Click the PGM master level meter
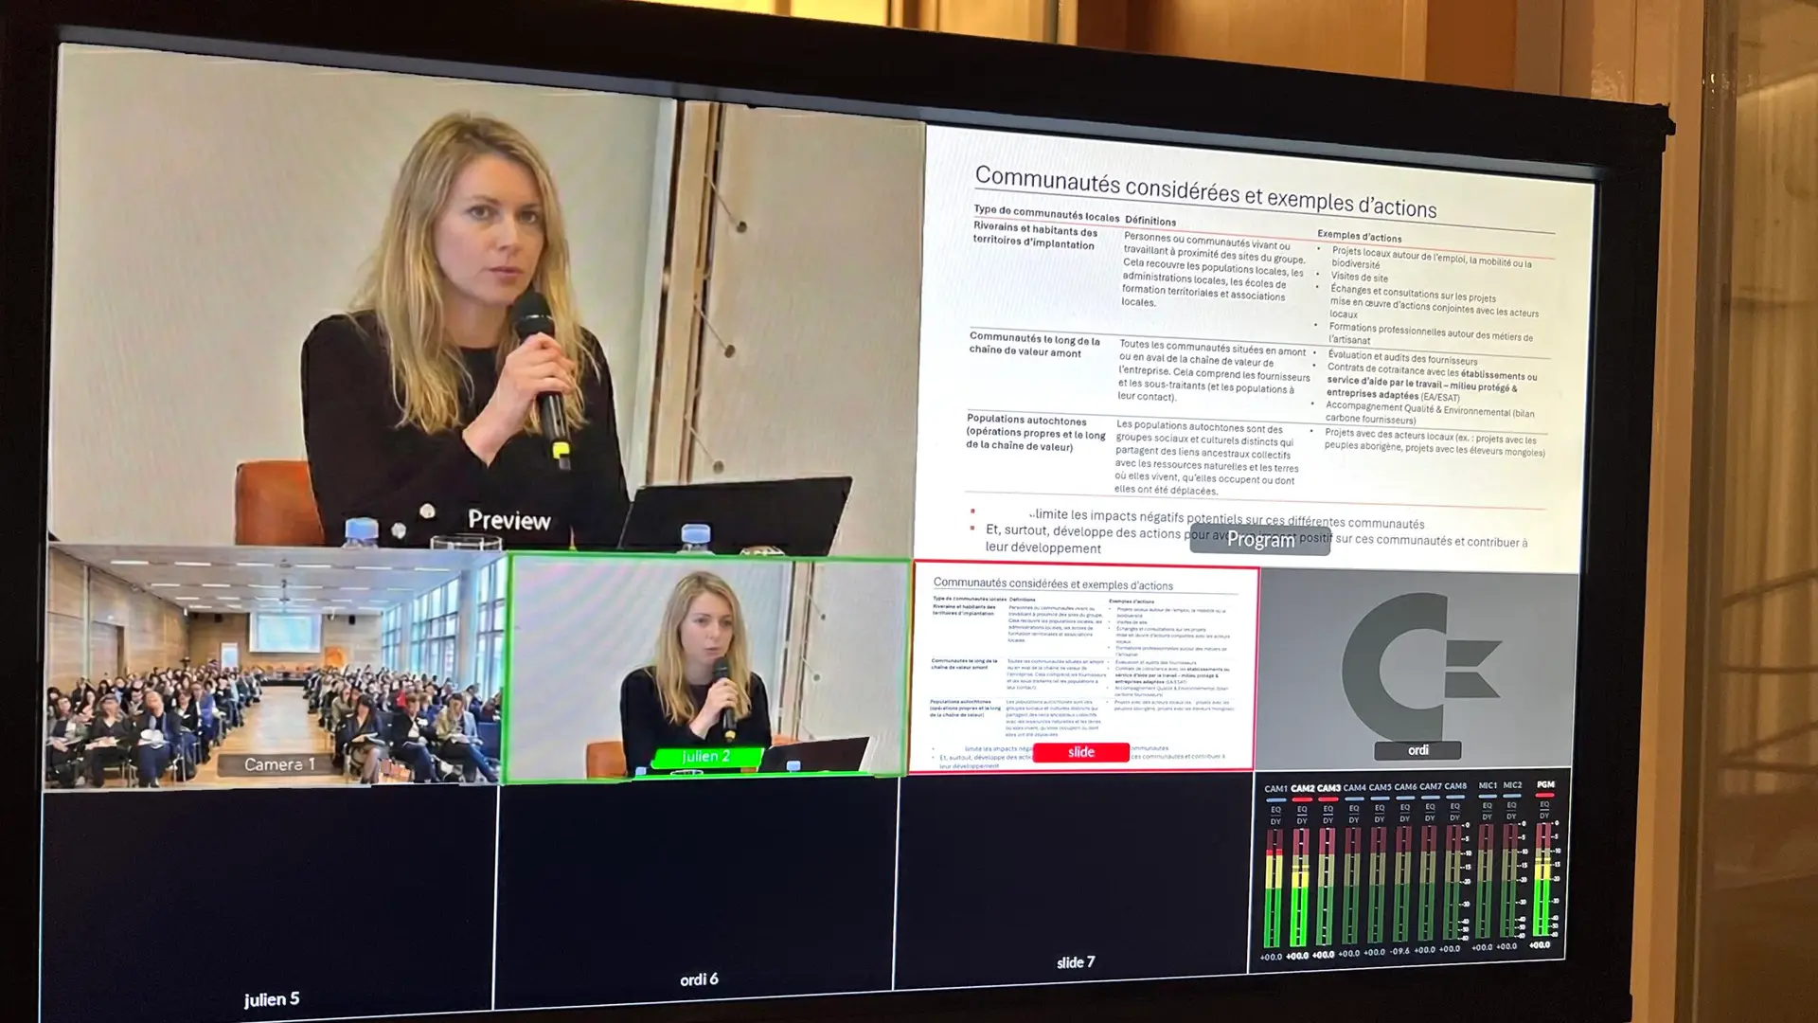This screenshot has width=1818, height=1023. click(1544, 878)
